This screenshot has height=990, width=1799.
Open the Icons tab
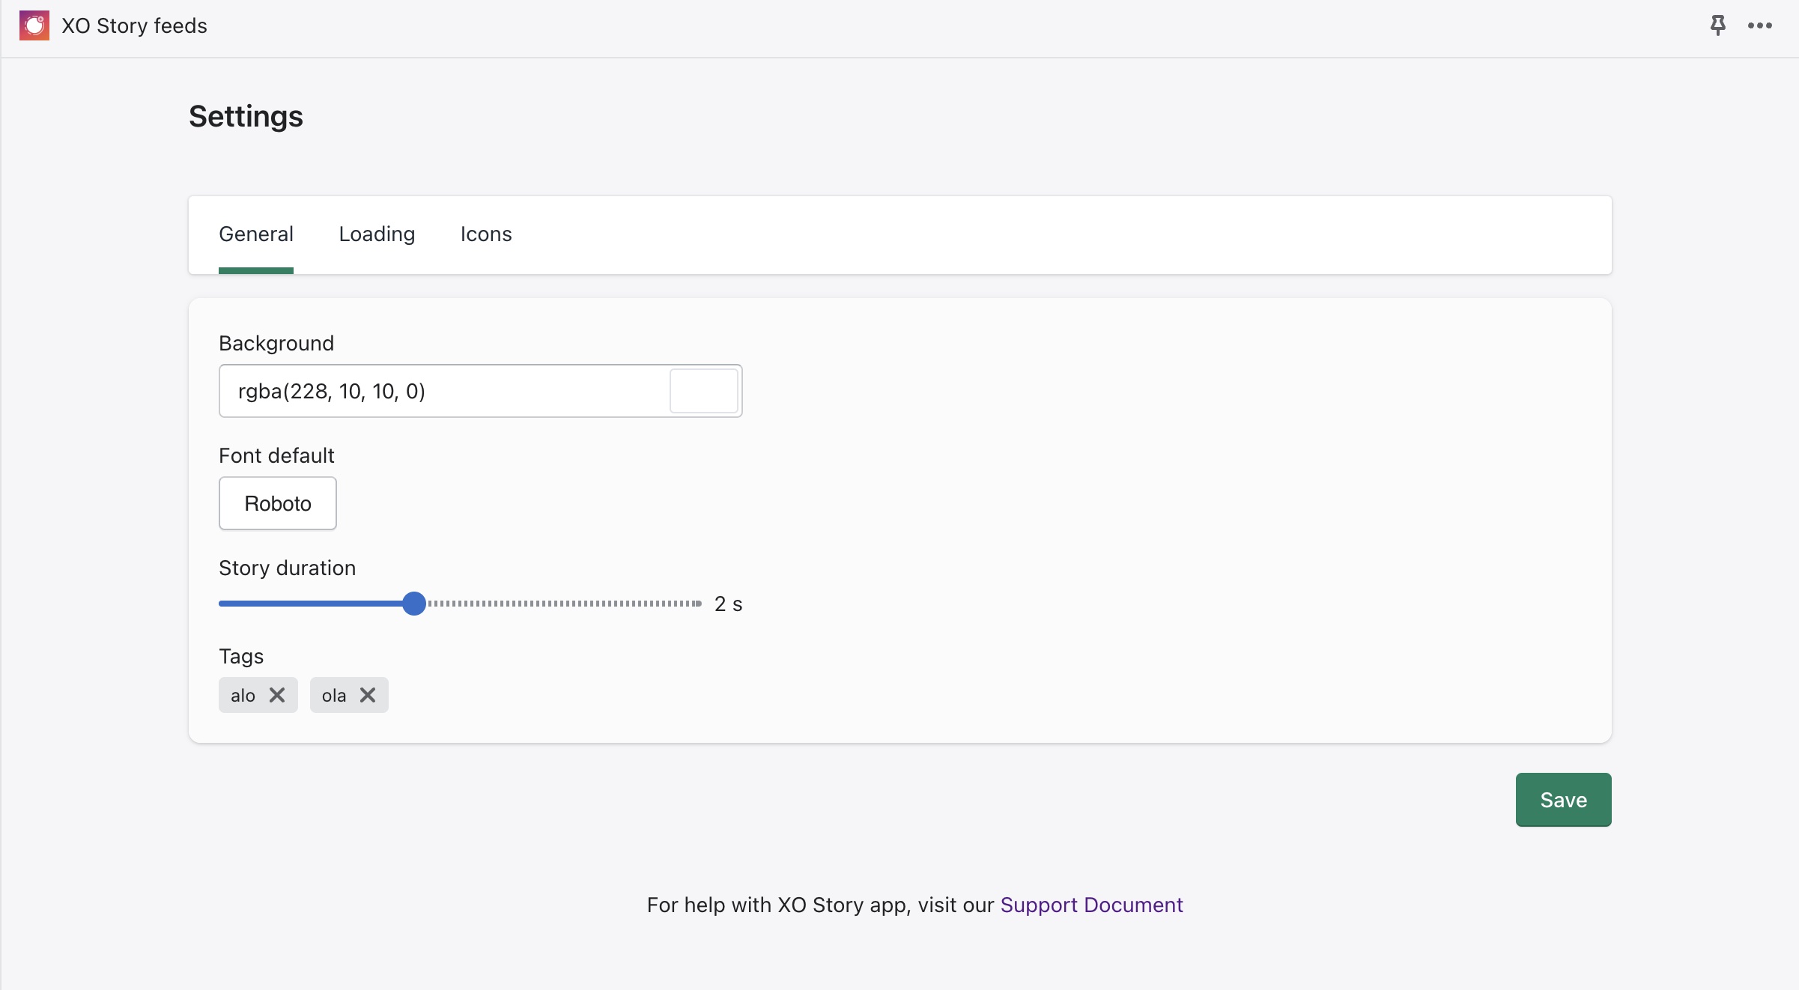(486, 234)
